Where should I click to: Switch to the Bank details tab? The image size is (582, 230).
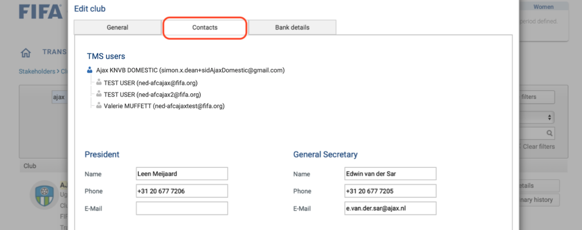point(292,28)
